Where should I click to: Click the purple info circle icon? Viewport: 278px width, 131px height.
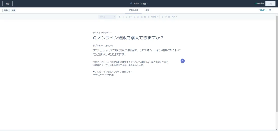click(183, 61)
